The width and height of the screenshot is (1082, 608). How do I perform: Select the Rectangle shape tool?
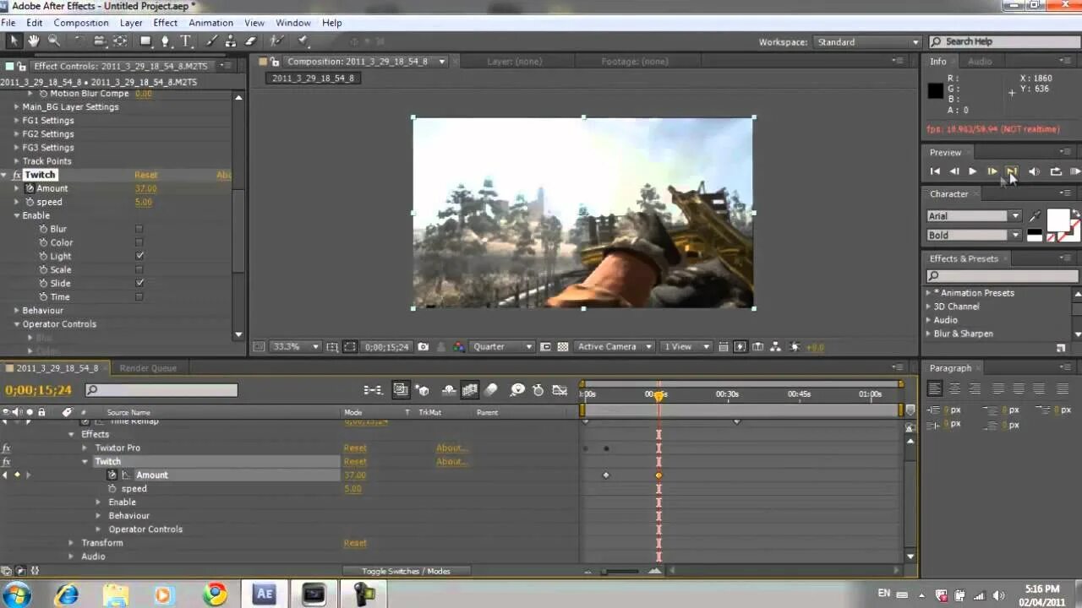click(x=145, y=41)
